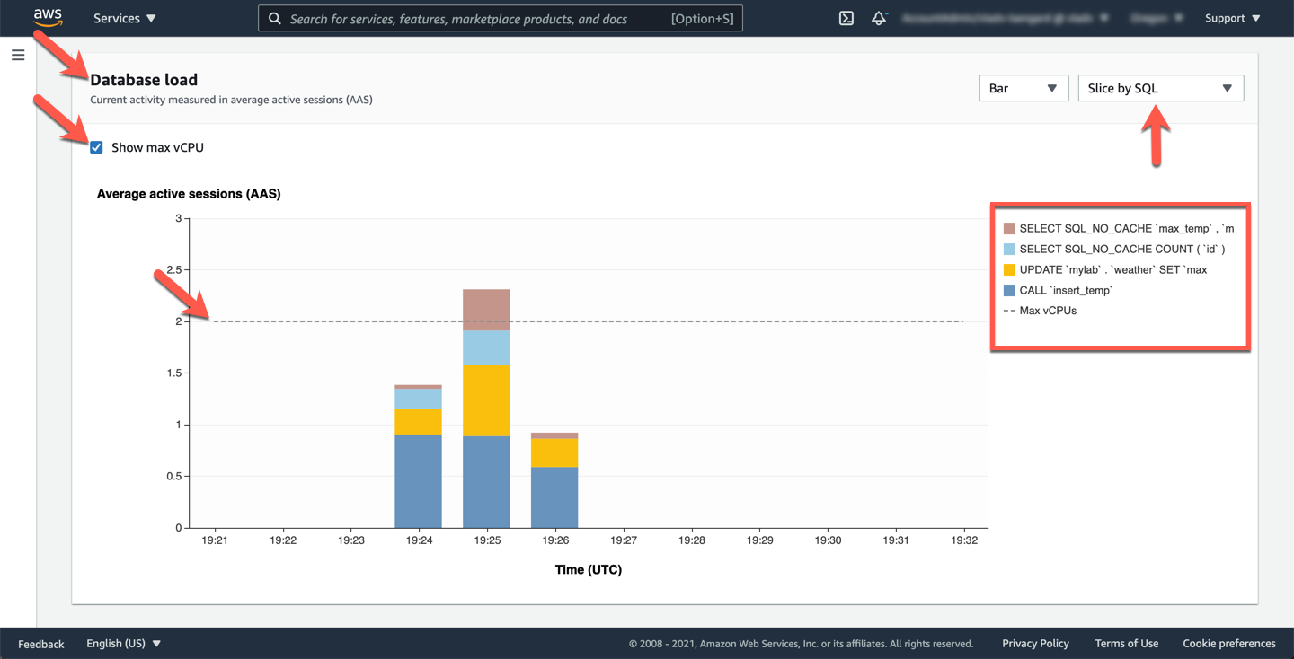Image resolution: width=1294 pixels, height=659 pixels.
Task: Click the search magnifier icon
Action: point(274,19)
